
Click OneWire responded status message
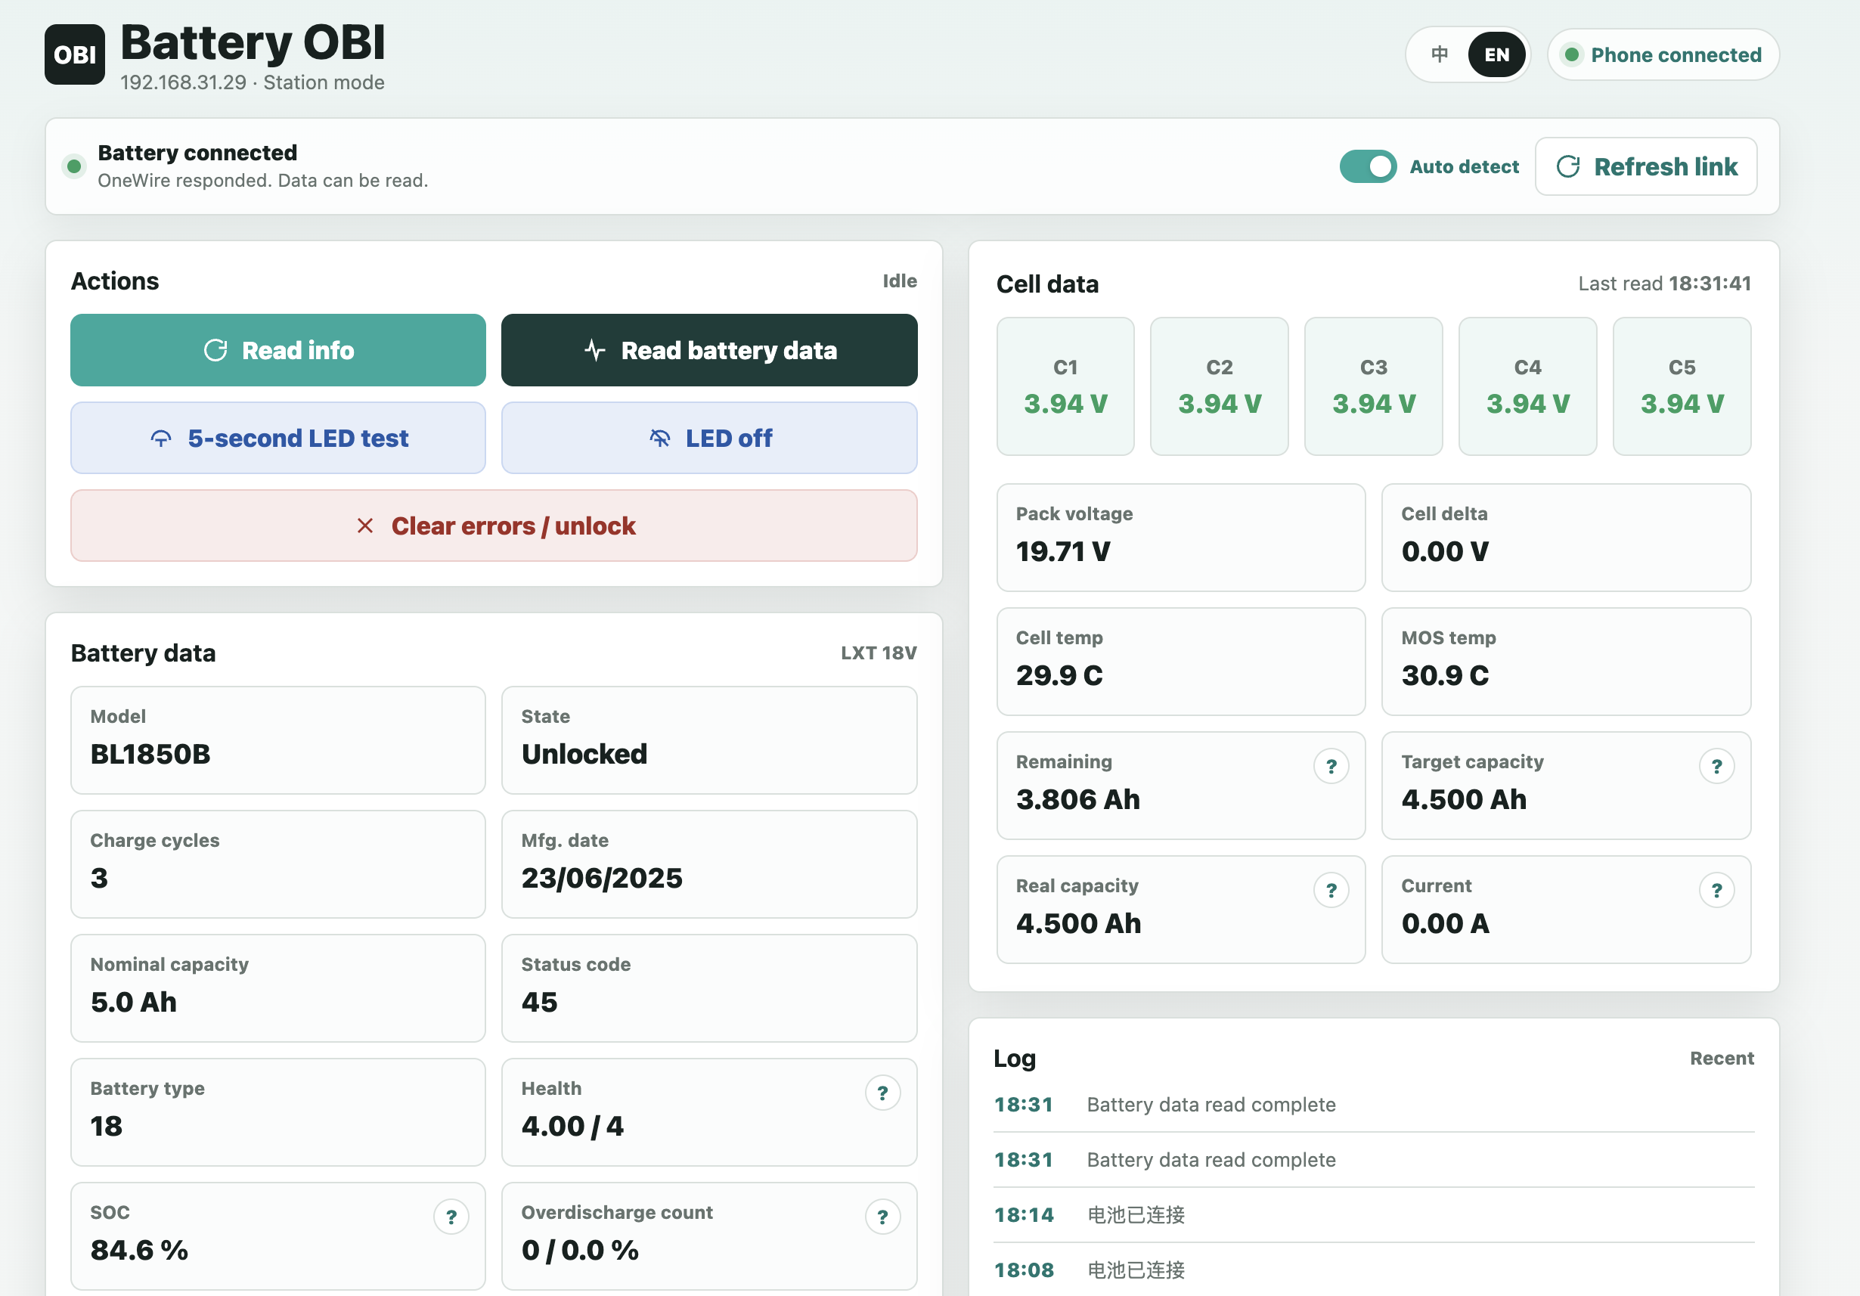(x=262, y=180)
